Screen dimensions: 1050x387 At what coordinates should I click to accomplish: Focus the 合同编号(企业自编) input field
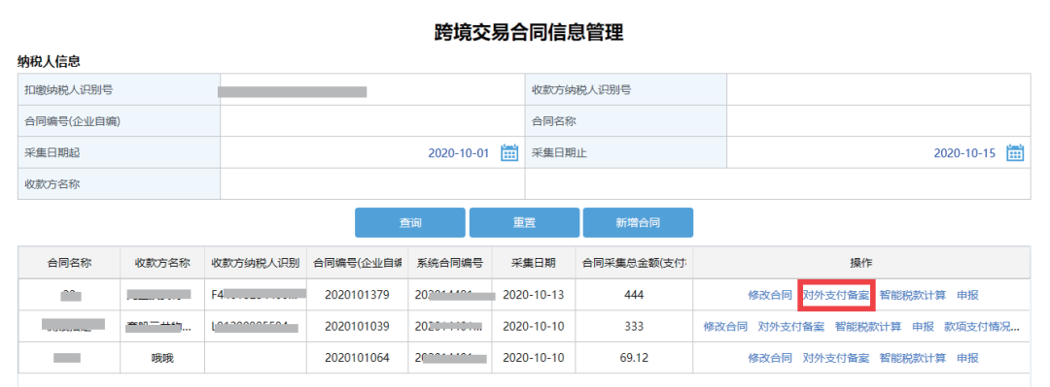(372, 121)
